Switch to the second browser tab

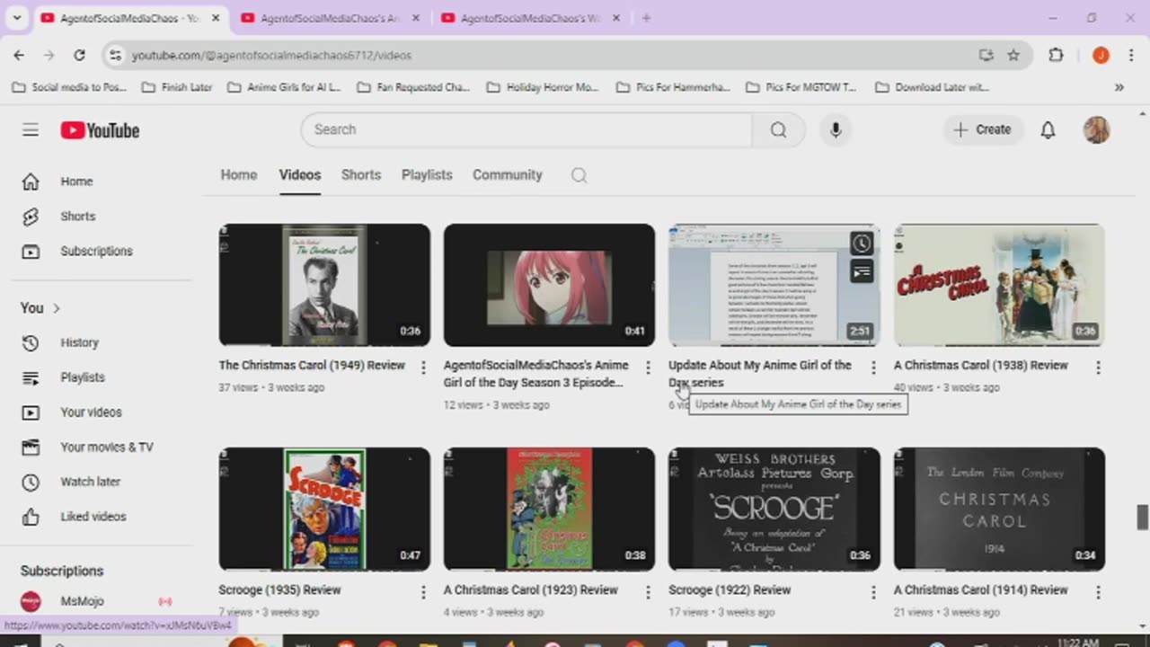331,18
